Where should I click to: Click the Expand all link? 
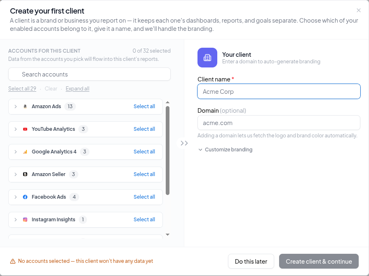78,88
